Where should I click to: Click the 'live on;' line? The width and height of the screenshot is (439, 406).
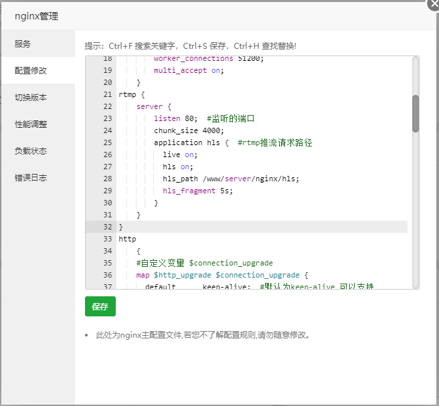180,155
